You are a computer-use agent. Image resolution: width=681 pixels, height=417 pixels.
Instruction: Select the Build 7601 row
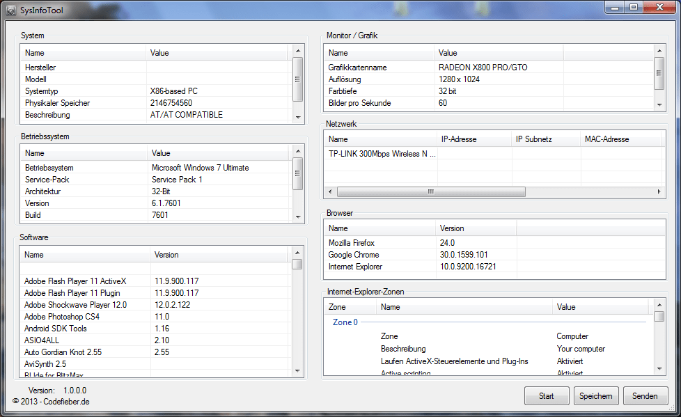tap(157, 215)
